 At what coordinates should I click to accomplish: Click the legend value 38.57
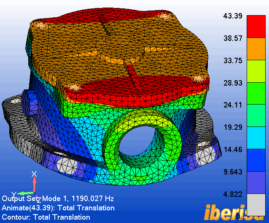pos(233,38)
